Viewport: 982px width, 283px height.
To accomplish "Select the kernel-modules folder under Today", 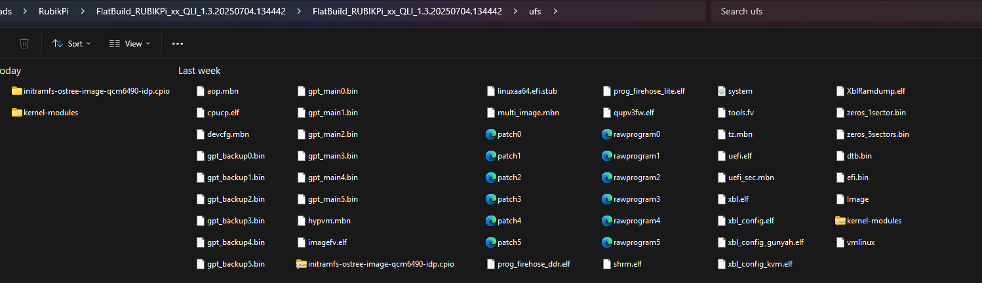I will point(17,113).
